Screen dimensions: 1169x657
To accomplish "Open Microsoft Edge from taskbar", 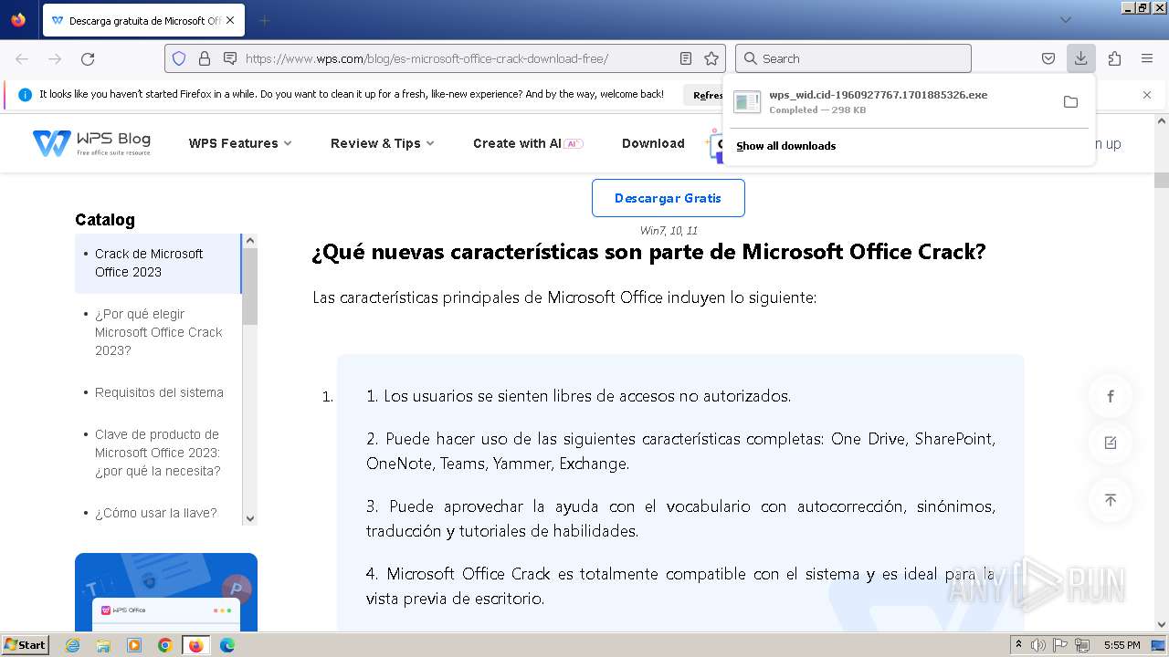I will [x=227, y=645].
